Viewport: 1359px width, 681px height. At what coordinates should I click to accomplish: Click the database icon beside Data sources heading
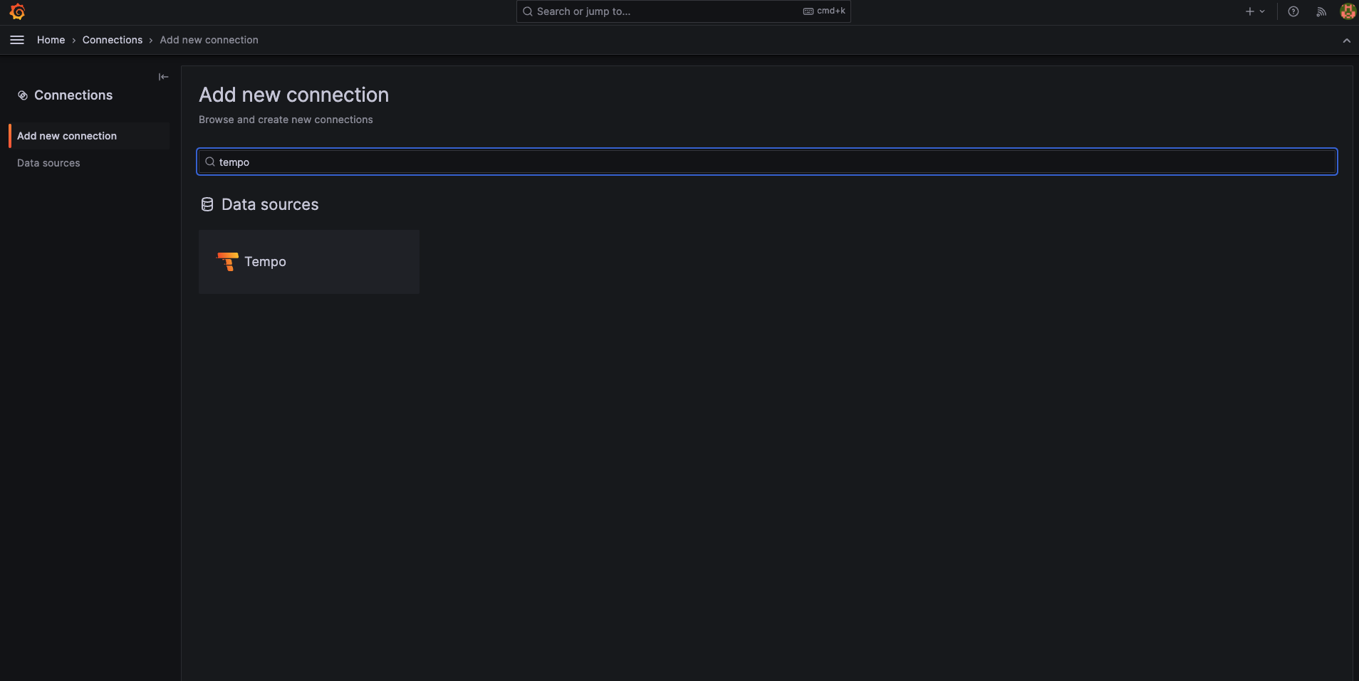click(207, 204)
